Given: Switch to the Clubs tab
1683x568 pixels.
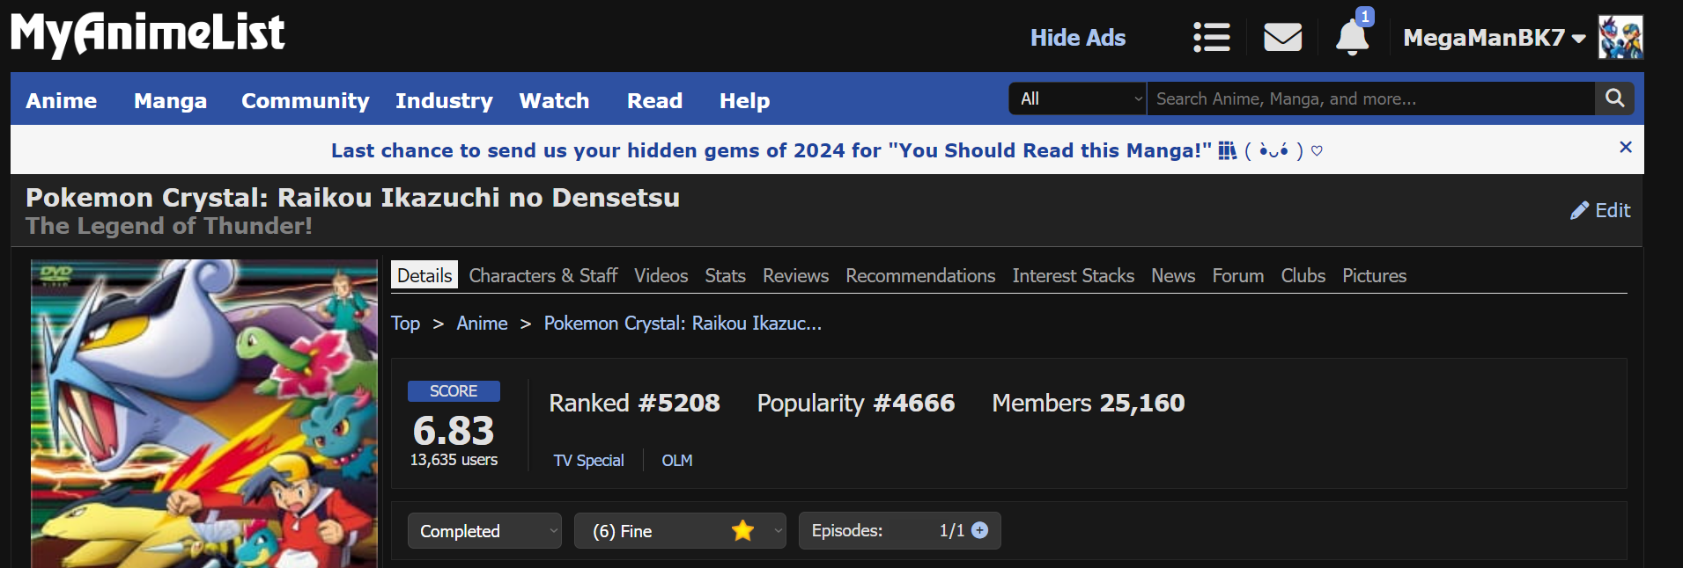Looking at the screenshot, I should [1303, 275].
